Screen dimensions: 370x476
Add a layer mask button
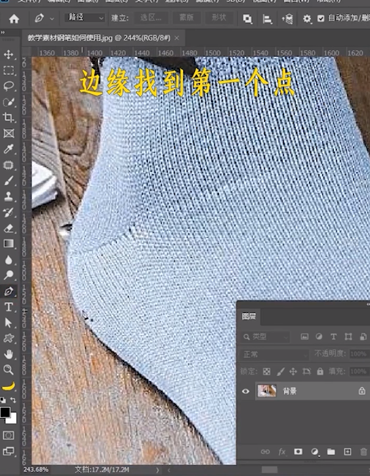tap(298, 452)
